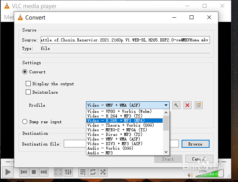This screenshot has height=182, width=238.
Task: Select Dump raw input option
Action: pos(25,122)
